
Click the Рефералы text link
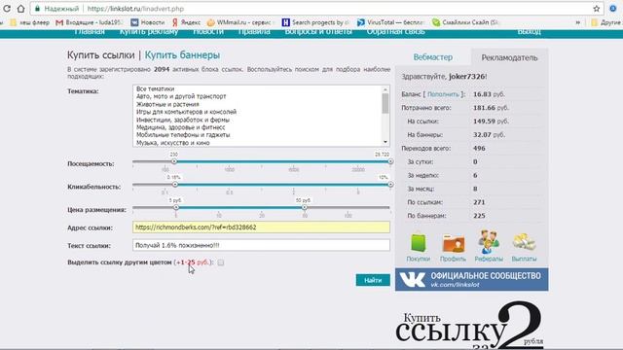[489, 259]
